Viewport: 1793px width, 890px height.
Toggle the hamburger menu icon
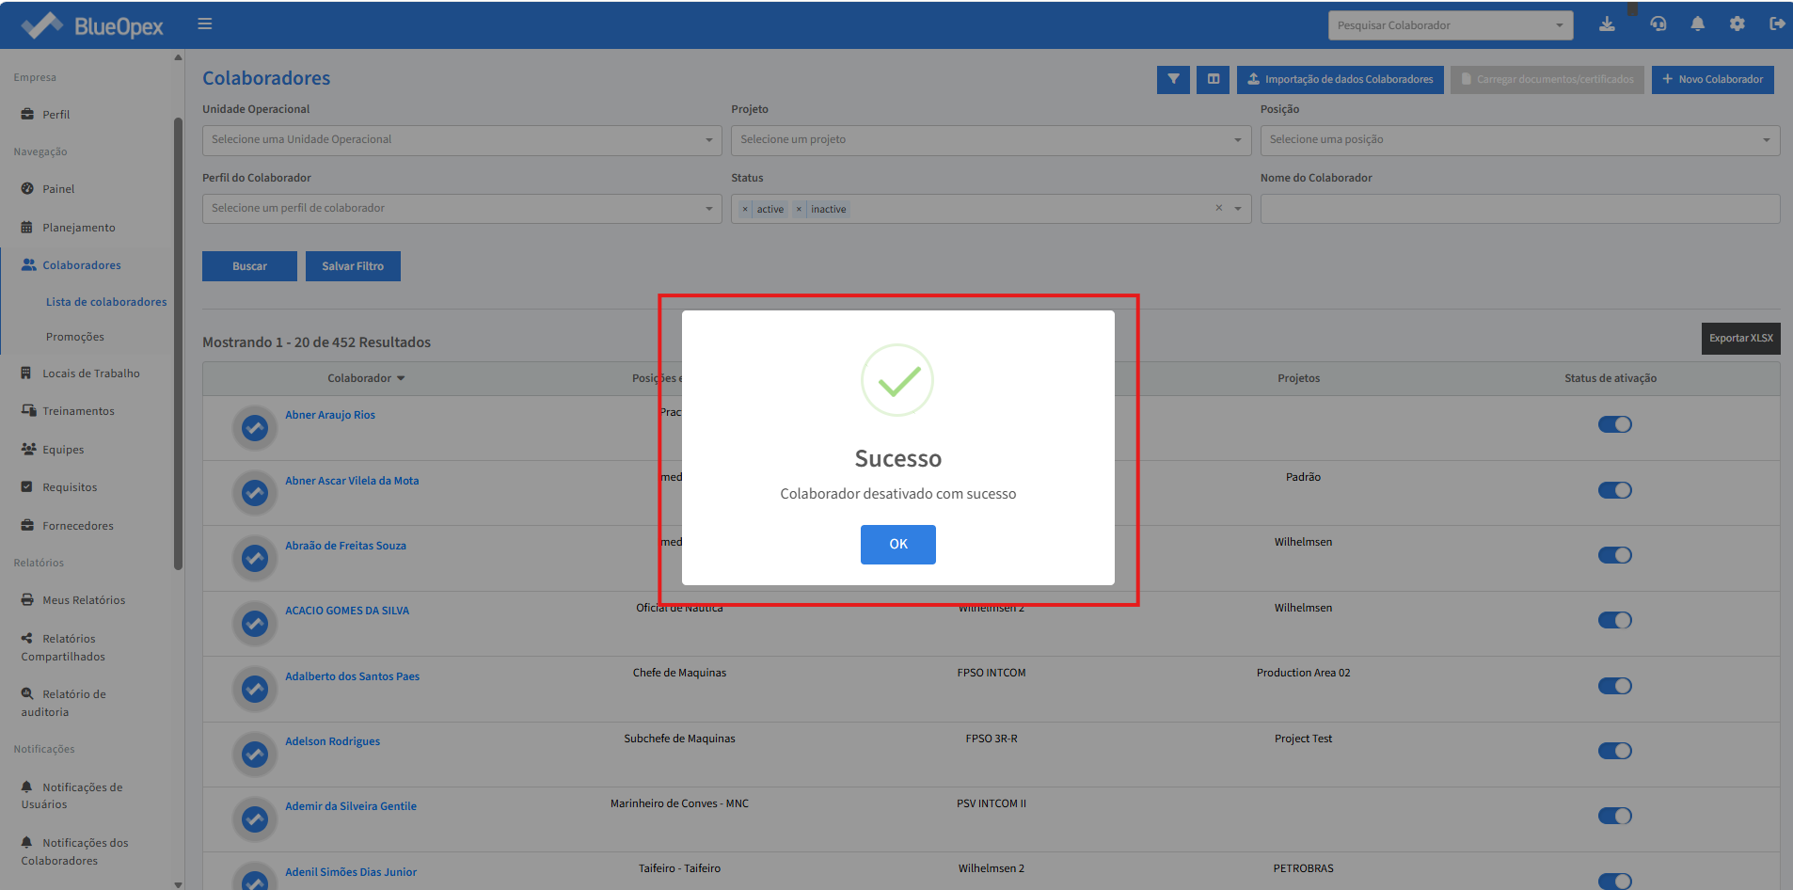coord(204,24)
